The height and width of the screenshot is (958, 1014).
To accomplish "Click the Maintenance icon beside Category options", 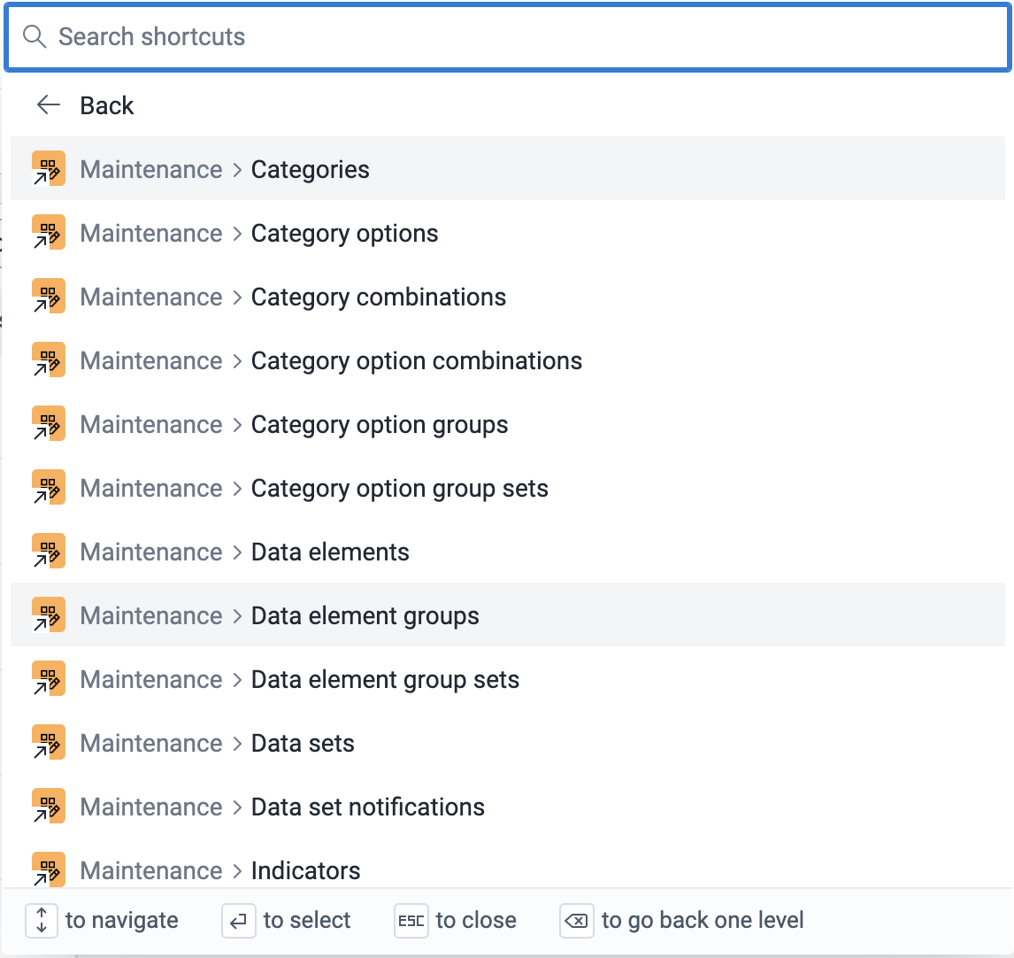I will 49,233.
